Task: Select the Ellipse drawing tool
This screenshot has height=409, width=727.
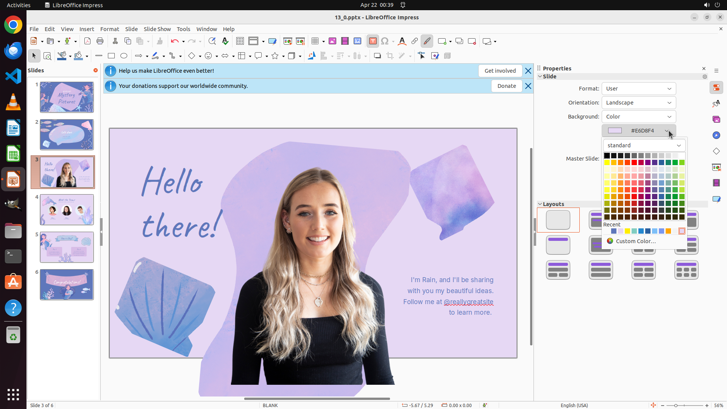Action: click(124, 56)
